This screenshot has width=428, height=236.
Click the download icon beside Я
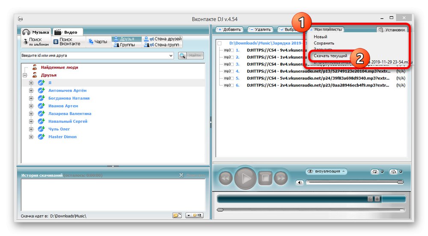coord(41,83)
